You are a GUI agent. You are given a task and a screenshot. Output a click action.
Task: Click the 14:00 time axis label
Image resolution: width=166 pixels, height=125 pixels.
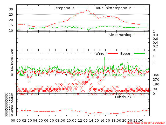94,121
